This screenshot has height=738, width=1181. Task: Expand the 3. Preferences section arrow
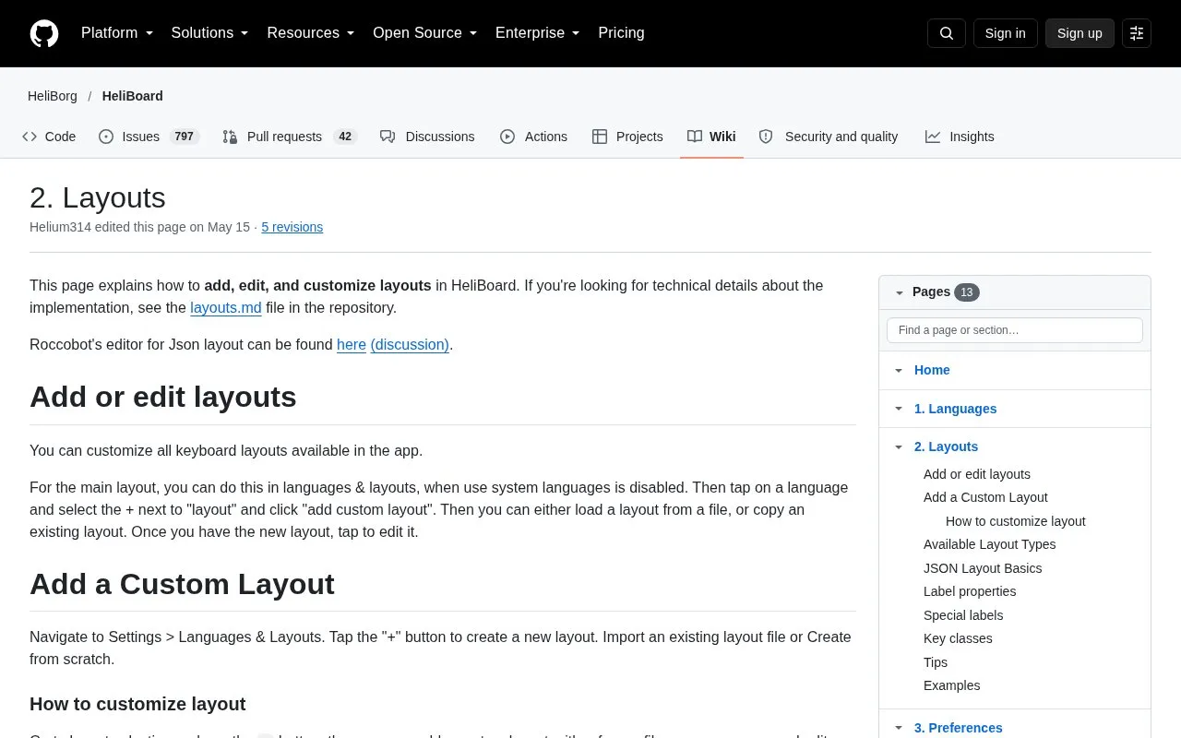pyautogui.click(x=899, y=728)
